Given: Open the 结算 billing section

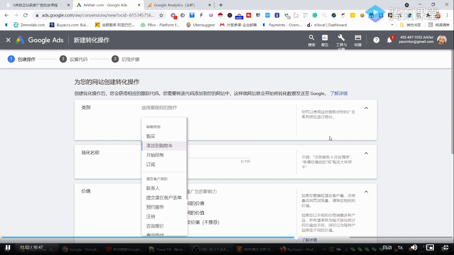Looking at the screenshot, I should 358,40.
